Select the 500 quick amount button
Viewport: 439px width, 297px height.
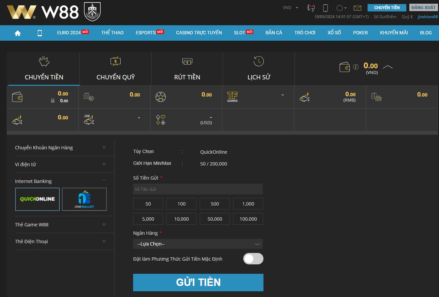tap(215, 204)
